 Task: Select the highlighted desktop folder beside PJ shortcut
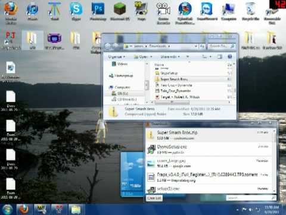coord(32,40)
